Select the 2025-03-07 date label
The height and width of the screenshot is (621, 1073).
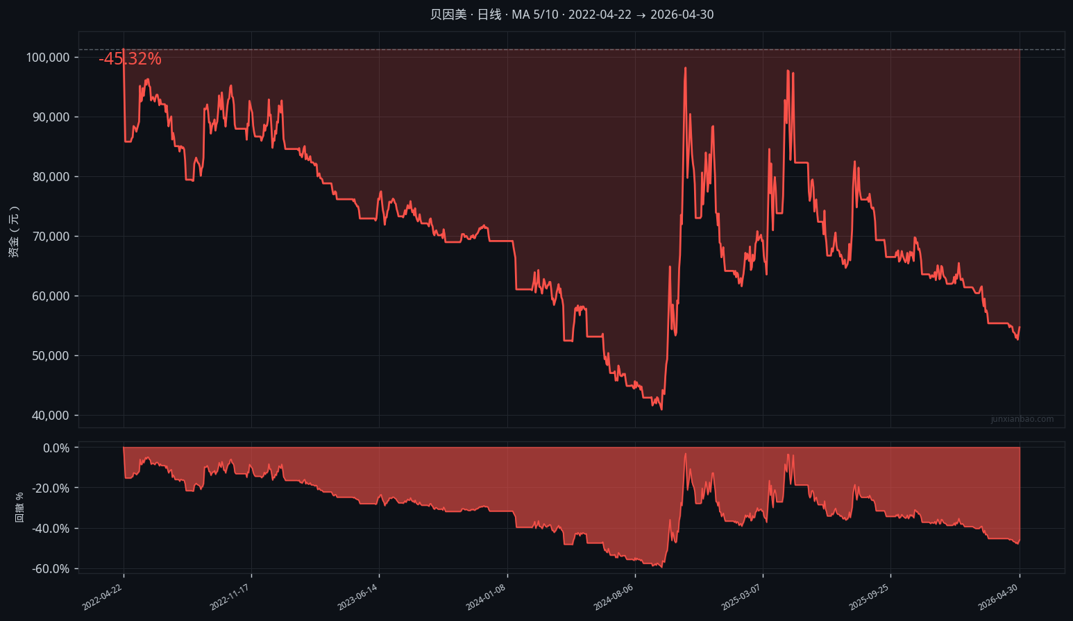741,597
